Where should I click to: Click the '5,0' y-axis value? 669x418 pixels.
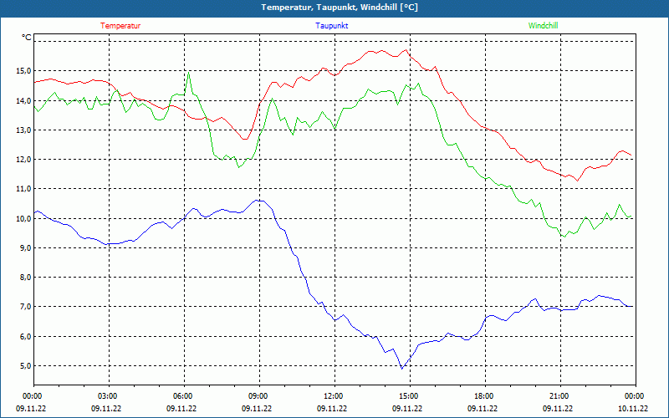(x=25, y=366)
